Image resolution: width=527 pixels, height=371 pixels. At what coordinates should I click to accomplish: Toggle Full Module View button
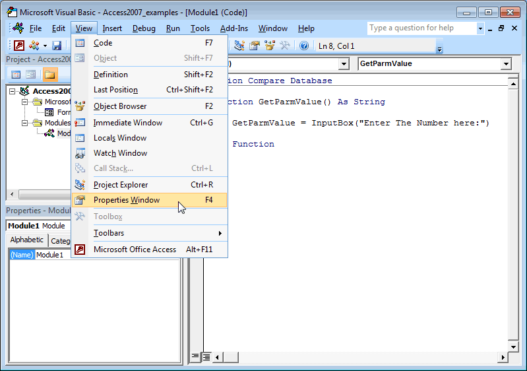tap(206, 357)
